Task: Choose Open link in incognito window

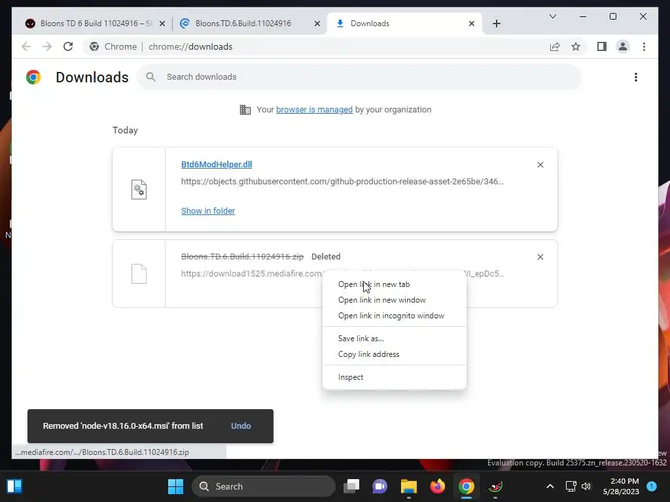Action: (x=394, y=316)
